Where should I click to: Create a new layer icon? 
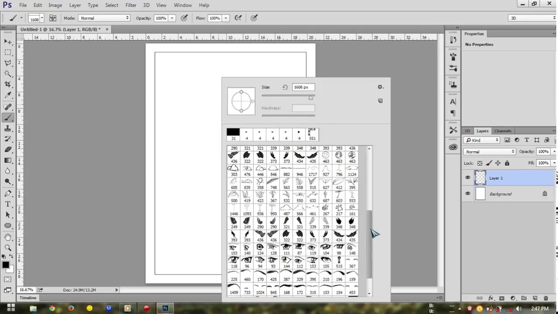coord(535,298)
